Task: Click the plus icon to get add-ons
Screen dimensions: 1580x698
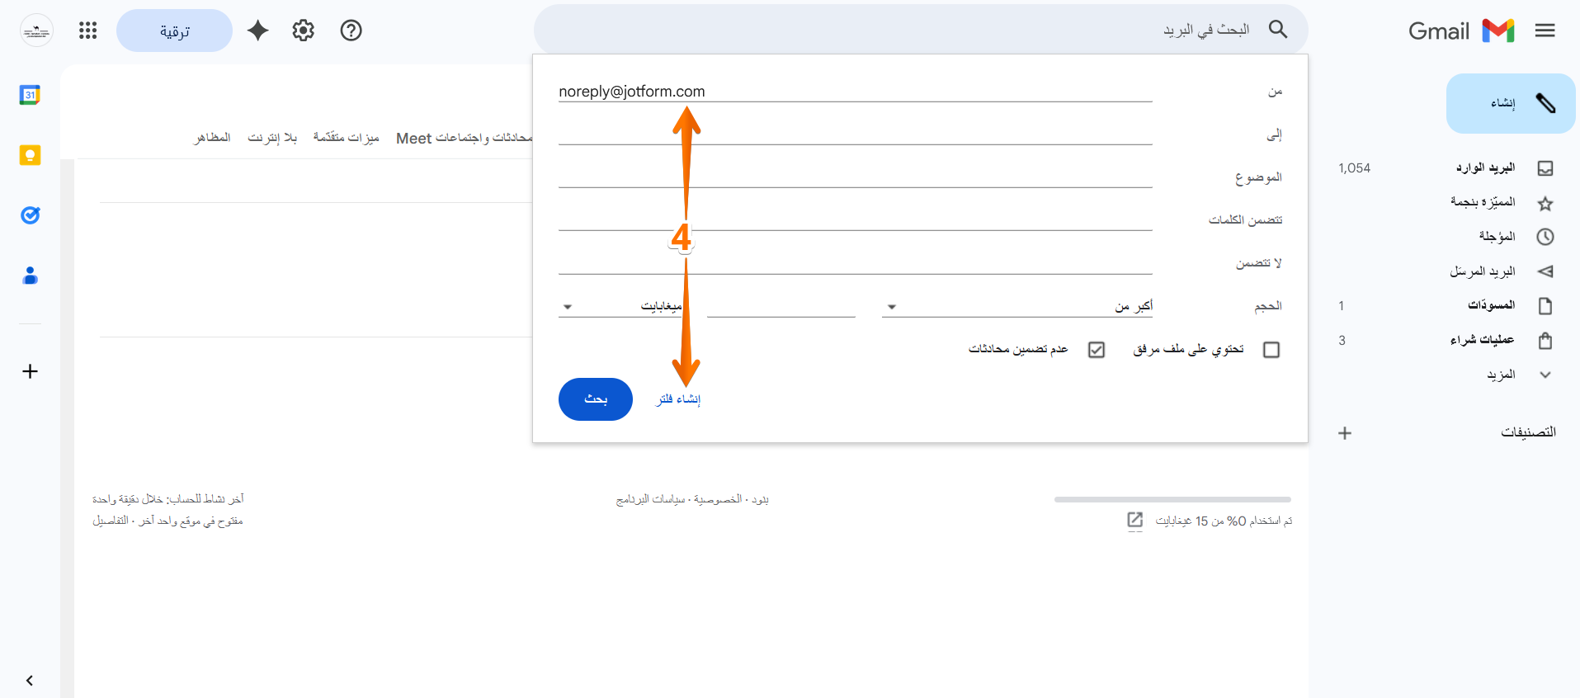Action: (31, 371)
